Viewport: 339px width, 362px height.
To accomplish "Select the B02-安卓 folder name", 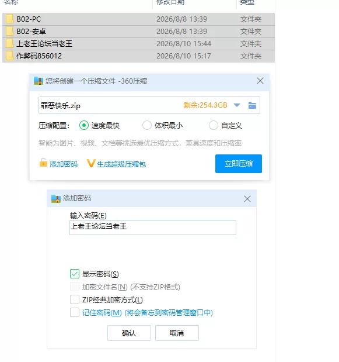I will point(32,31).
